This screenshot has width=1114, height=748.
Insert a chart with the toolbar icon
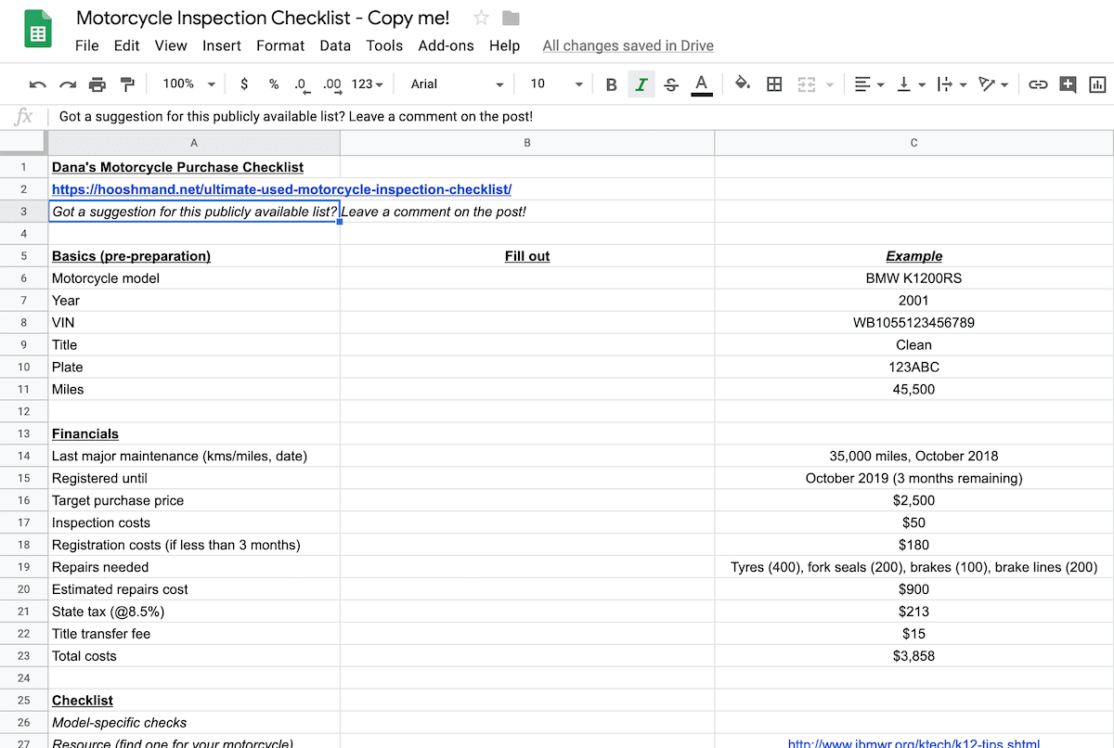(1097, 84)
